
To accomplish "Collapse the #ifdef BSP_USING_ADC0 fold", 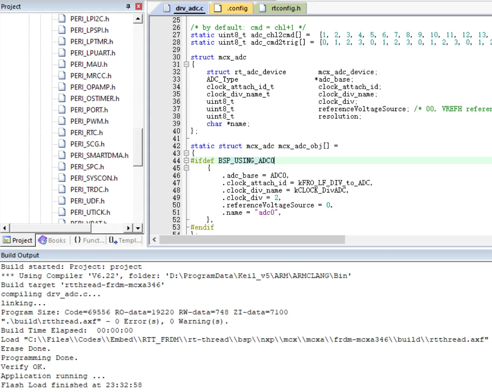I will point(186,161).
